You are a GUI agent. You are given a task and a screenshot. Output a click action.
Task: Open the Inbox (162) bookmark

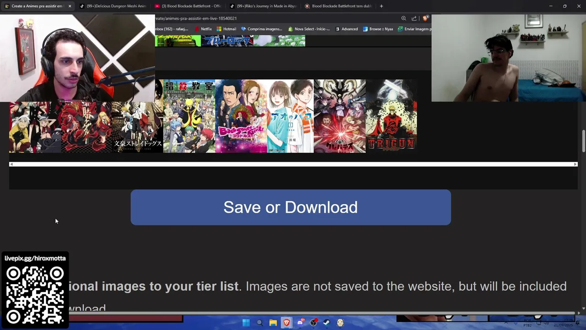(172, 29)
